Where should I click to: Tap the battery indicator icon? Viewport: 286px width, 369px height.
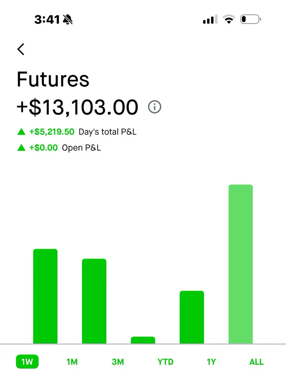pyautogui.click(x=250, y=20)
